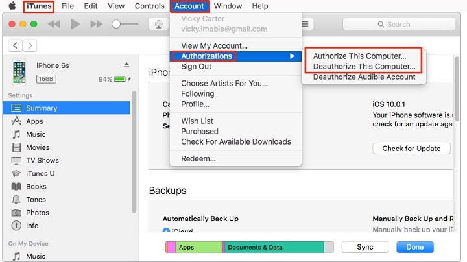467x262 pixels.
Task: Select the iCloud backup radio button
Action: [x=166, y=230]
